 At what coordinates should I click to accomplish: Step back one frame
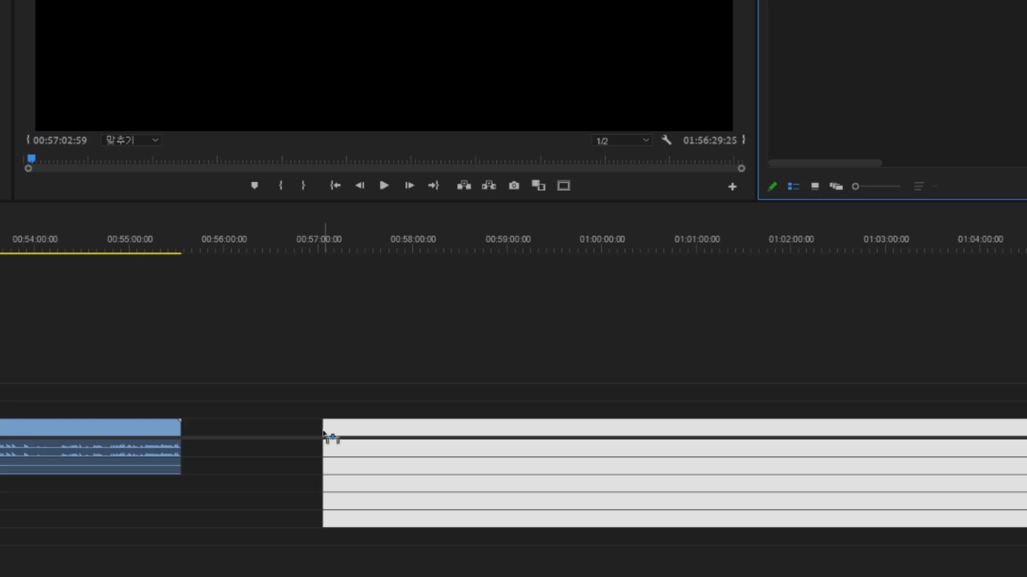[x=359, y=185]
